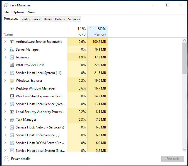Image resolution: width=188 pixels, height=166 pixels.
Task: Click the Server Manager process icon
Action: point(12,49)
